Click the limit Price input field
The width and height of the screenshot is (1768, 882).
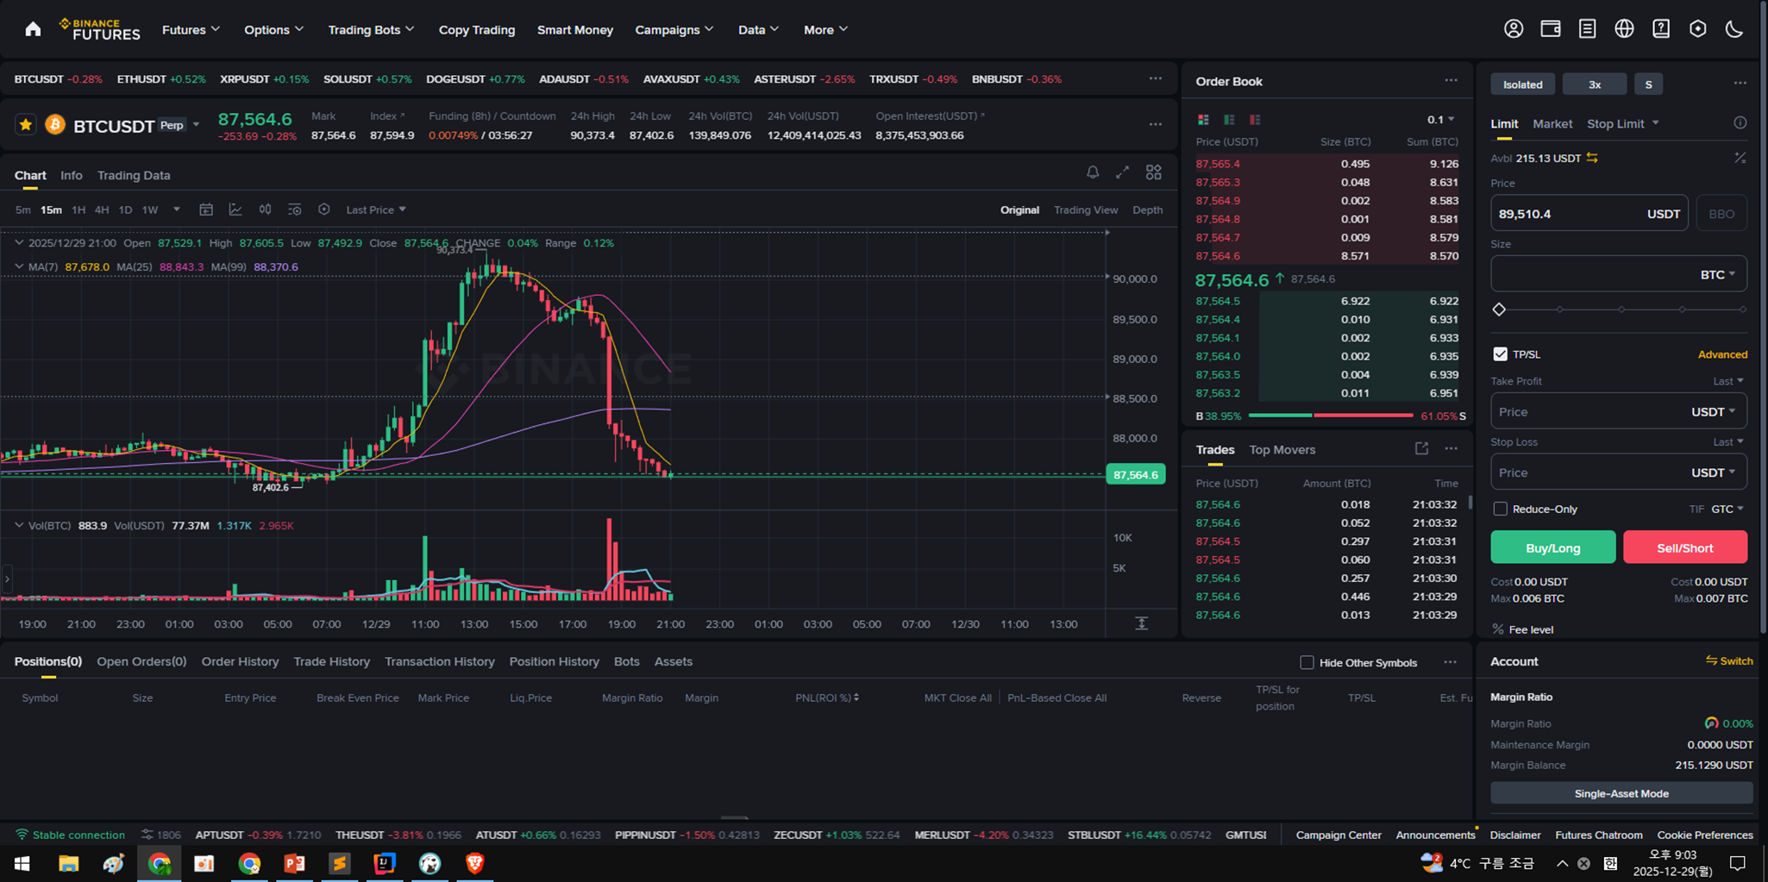tap(1589, 213)
